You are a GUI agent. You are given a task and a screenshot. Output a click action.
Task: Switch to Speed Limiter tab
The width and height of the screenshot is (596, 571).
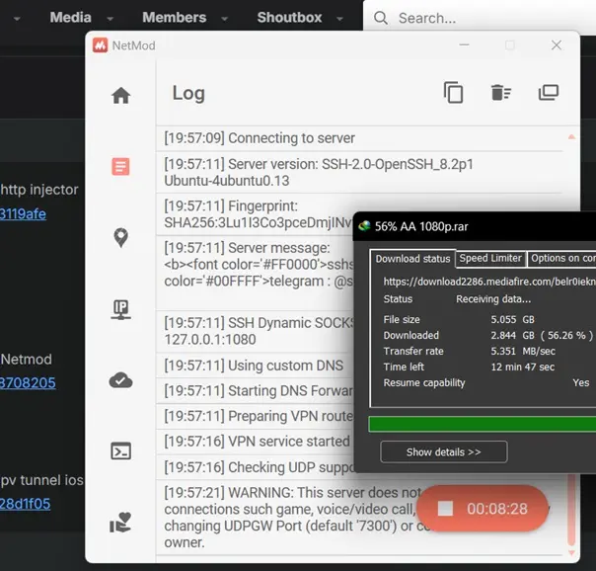tap(490, 258)
